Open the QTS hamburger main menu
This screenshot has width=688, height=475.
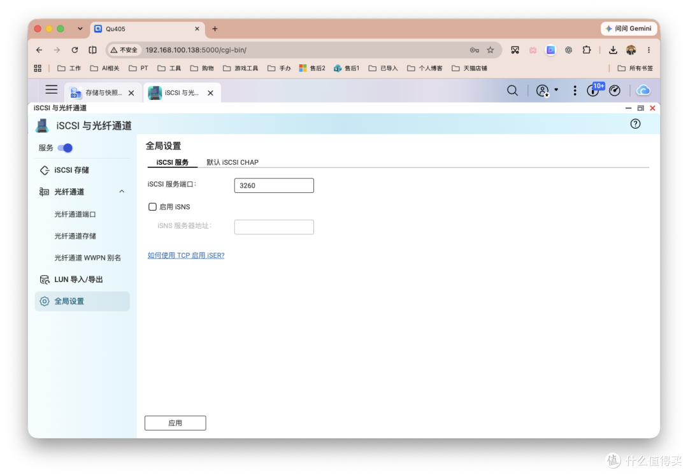tap(52, 90)
